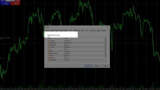Click the Trailing Stop event icon

coord(49,60)
